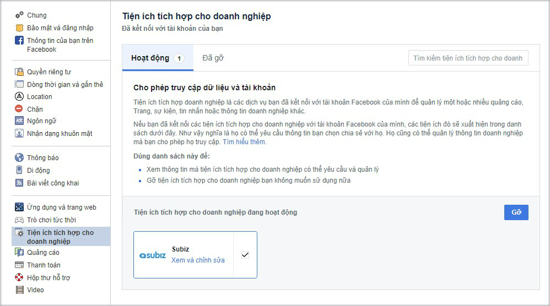
Task: Click the heading Cho phép truy cập dữ liệu
Action: click(204, 88)
